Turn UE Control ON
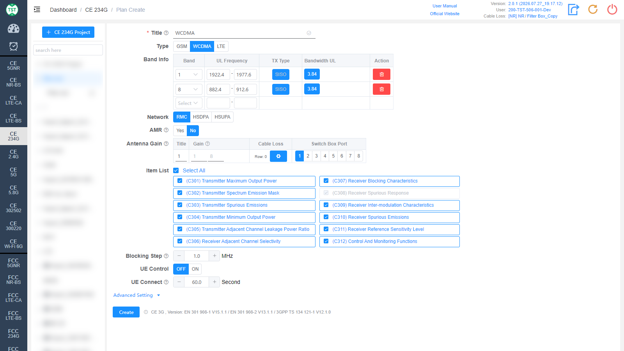 [x=195, y=269]
